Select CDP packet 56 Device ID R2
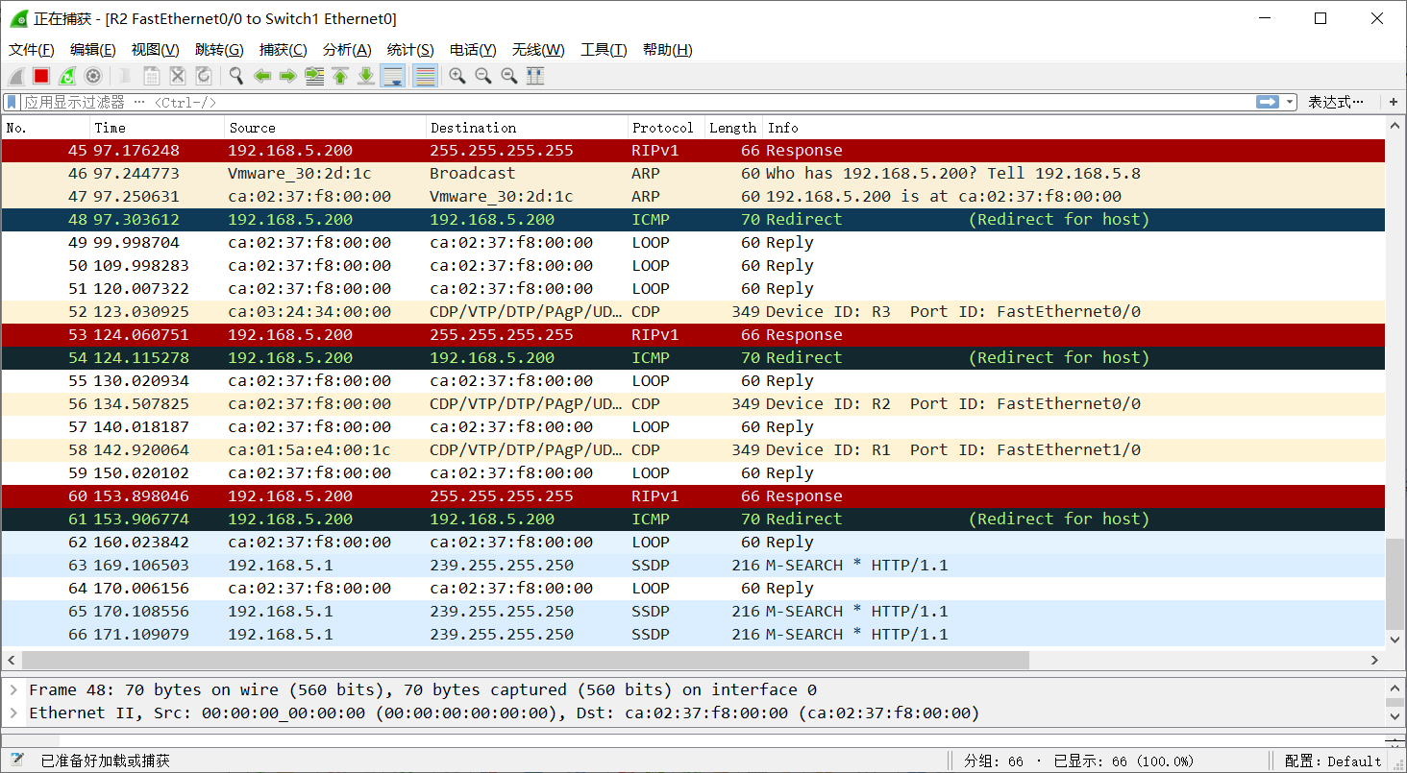The height and width of the screenshot is (773, 1407). (x=693, y=404)
